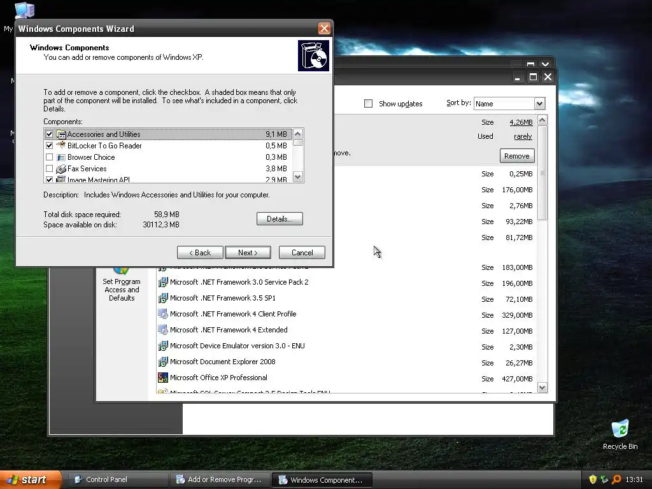Select the Fax Services row text
This screenshot has width=652, height=489.
coord(87,169)
